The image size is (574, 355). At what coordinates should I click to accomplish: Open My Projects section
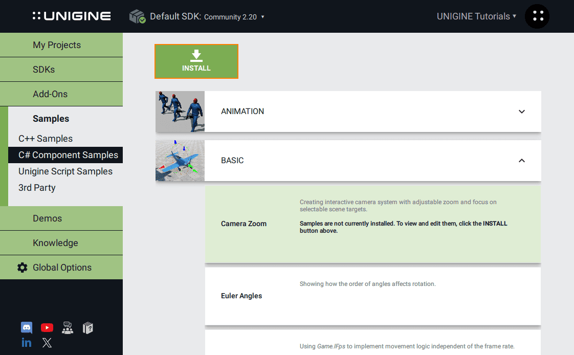point(61,45)
